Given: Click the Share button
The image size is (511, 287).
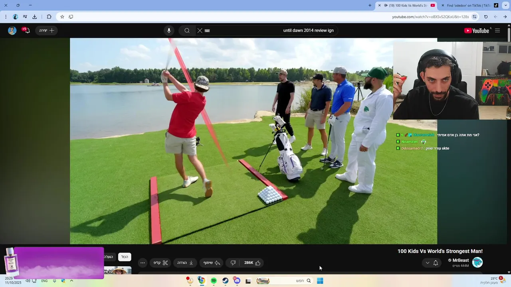Looking at the screenshot, I should [212, 263].
